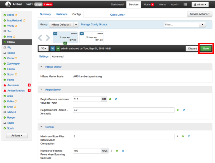The height and width of the screenshot is (163, 215).
Task: Open the Quick Links dropdown
Action: tap(118, 15)
